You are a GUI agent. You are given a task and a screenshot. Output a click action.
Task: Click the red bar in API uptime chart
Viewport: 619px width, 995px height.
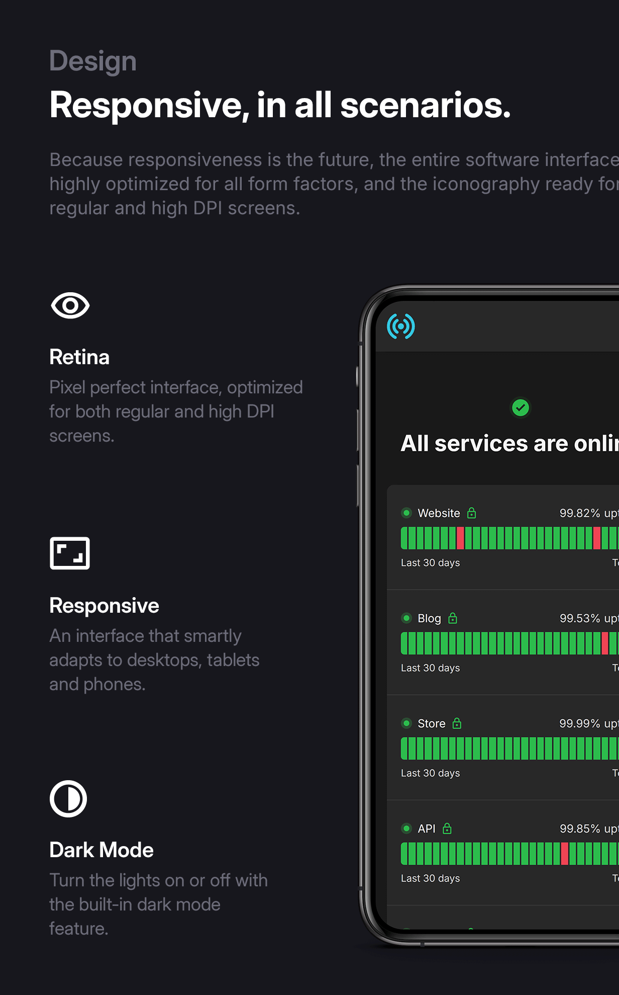(565, 853)
